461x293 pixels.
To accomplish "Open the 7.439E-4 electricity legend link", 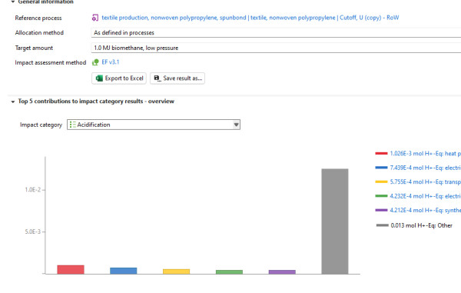I will pyautogui.click(x=426, y=168).
